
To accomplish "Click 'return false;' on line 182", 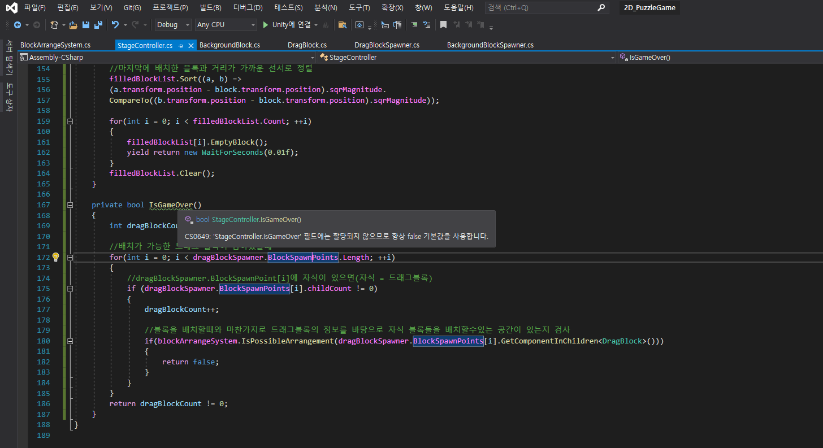I will (x=190, y=362).
